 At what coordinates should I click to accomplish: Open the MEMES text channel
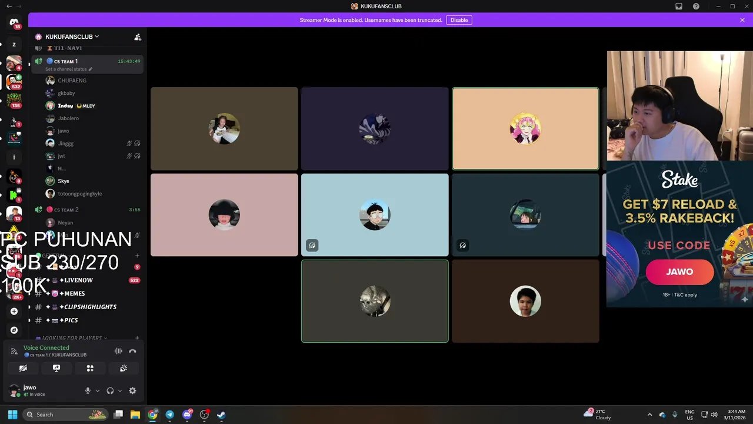88,293
